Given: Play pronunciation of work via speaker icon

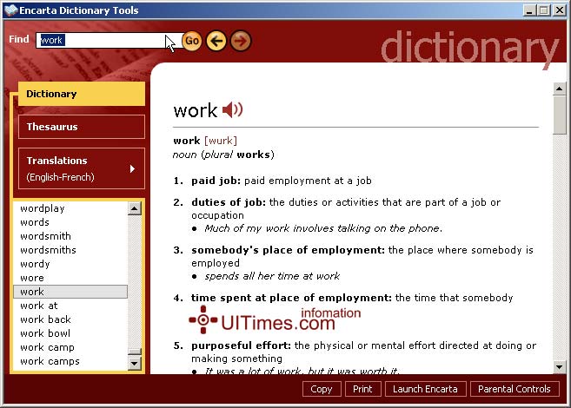Looking at the screenshot, I should (x=232, y=109).
